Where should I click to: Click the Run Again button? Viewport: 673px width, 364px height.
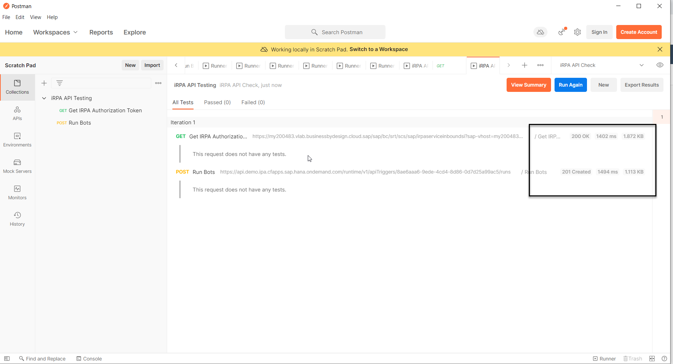click(x=570, y=85)
